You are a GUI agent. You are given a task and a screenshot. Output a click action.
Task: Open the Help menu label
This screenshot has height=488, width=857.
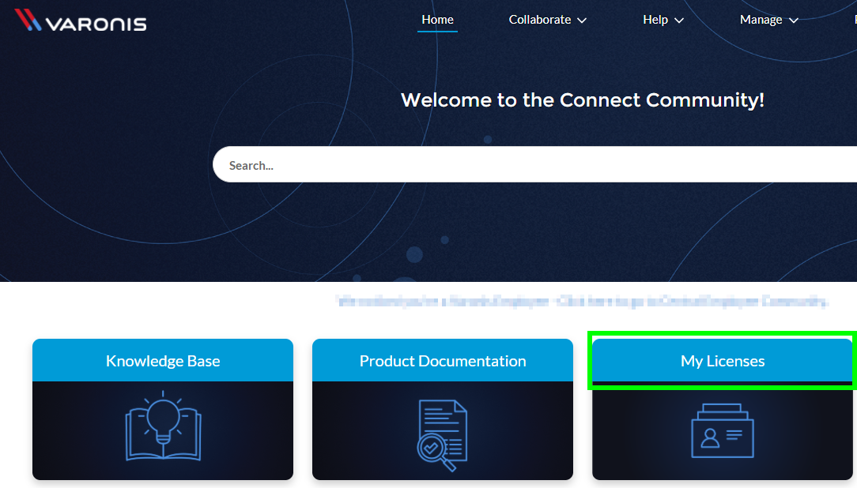pyautogui.click(x=655, y=20)
